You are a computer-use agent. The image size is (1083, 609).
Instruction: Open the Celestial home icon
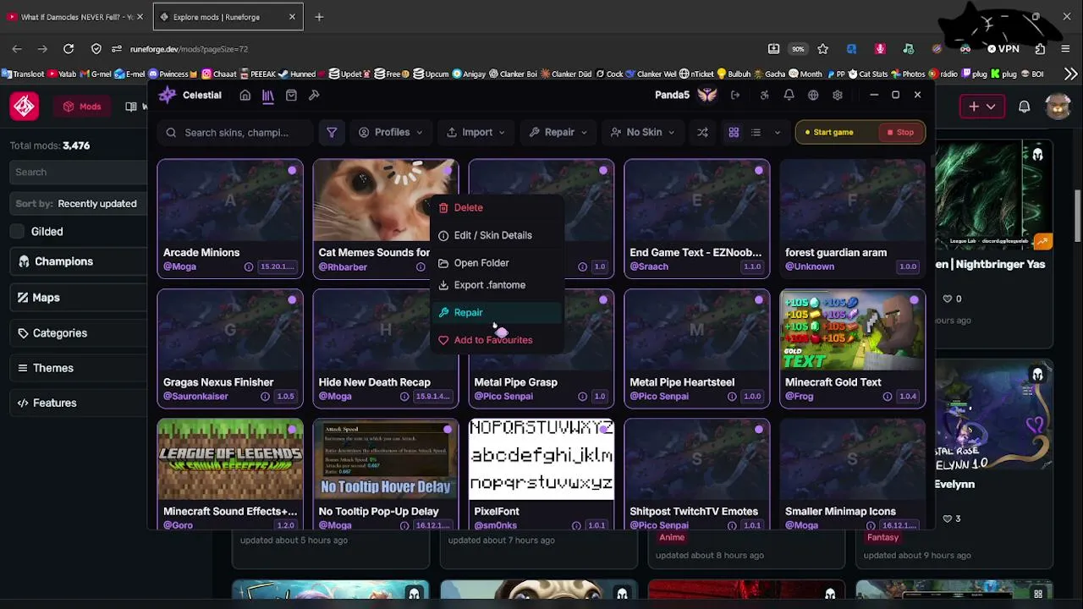point(245,96)
